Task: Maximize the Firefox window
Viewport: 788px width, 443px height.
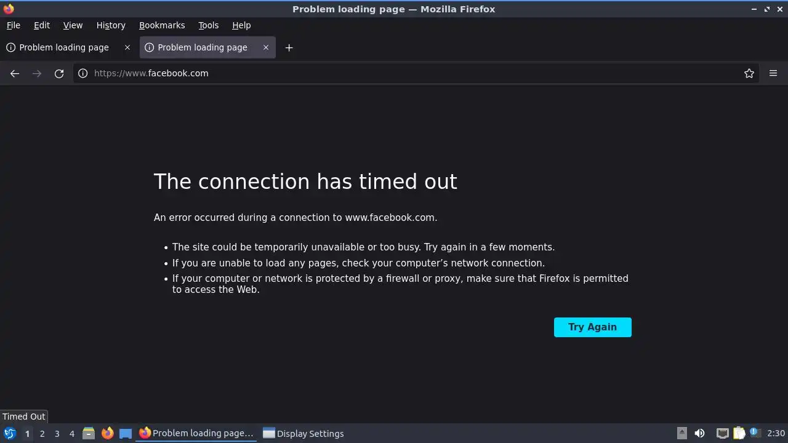Action: (767, 9)
